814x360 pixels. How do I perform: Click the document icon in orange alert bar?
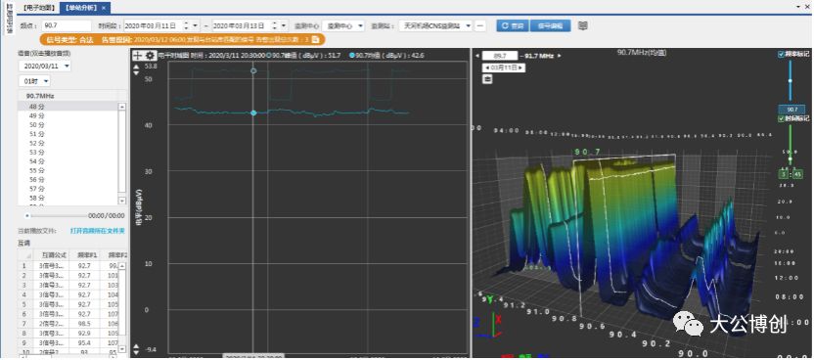click(315, 39)
